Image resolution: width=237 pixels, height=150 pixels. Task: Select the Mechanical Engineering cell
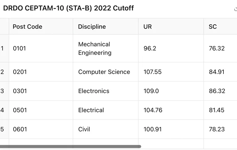coord(106,48)
